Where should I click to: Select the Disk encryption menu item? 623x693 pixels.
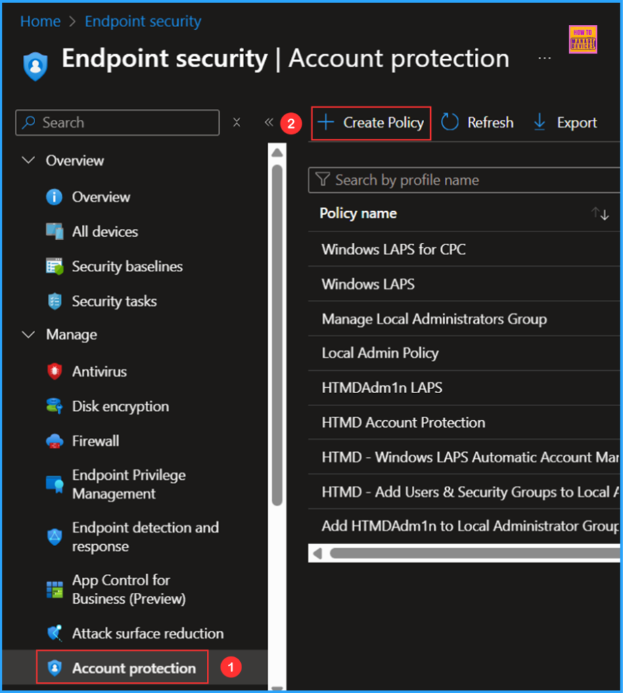coord(120,407)
